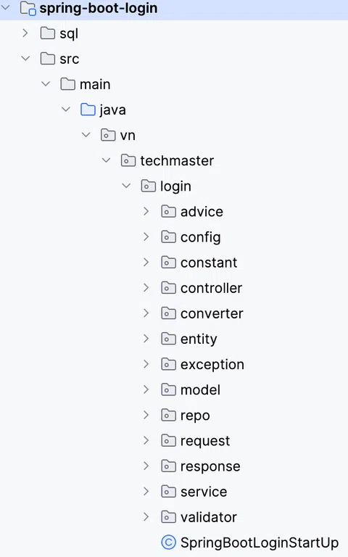Click the techmaster package icon
The width and height of the screenshot is (348, 557).
point(128,160)
